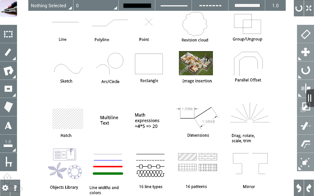Activate the move arrows tool
This screenshot has width=314, height=196.
click(305, 52)
